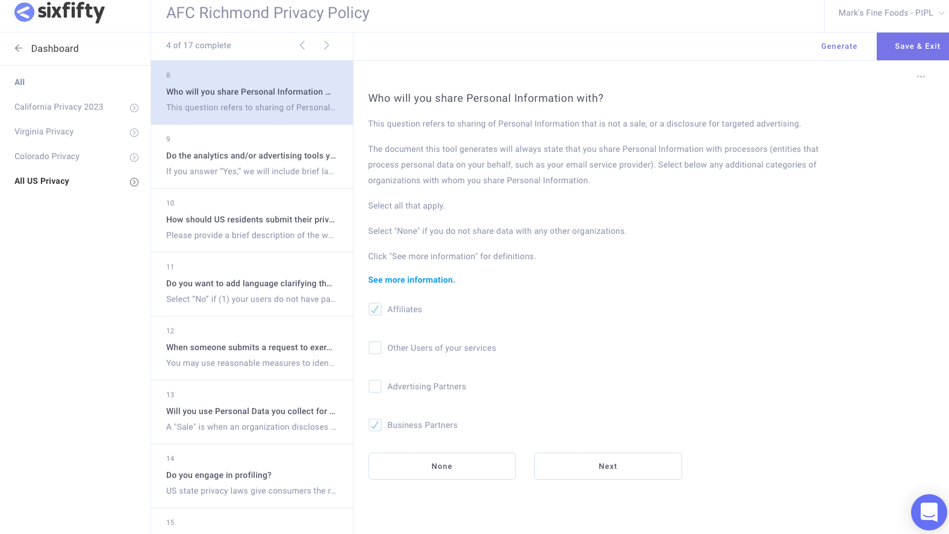The image size is (949, 534).
Task: Open the See more information link
Action: point(411,280)
